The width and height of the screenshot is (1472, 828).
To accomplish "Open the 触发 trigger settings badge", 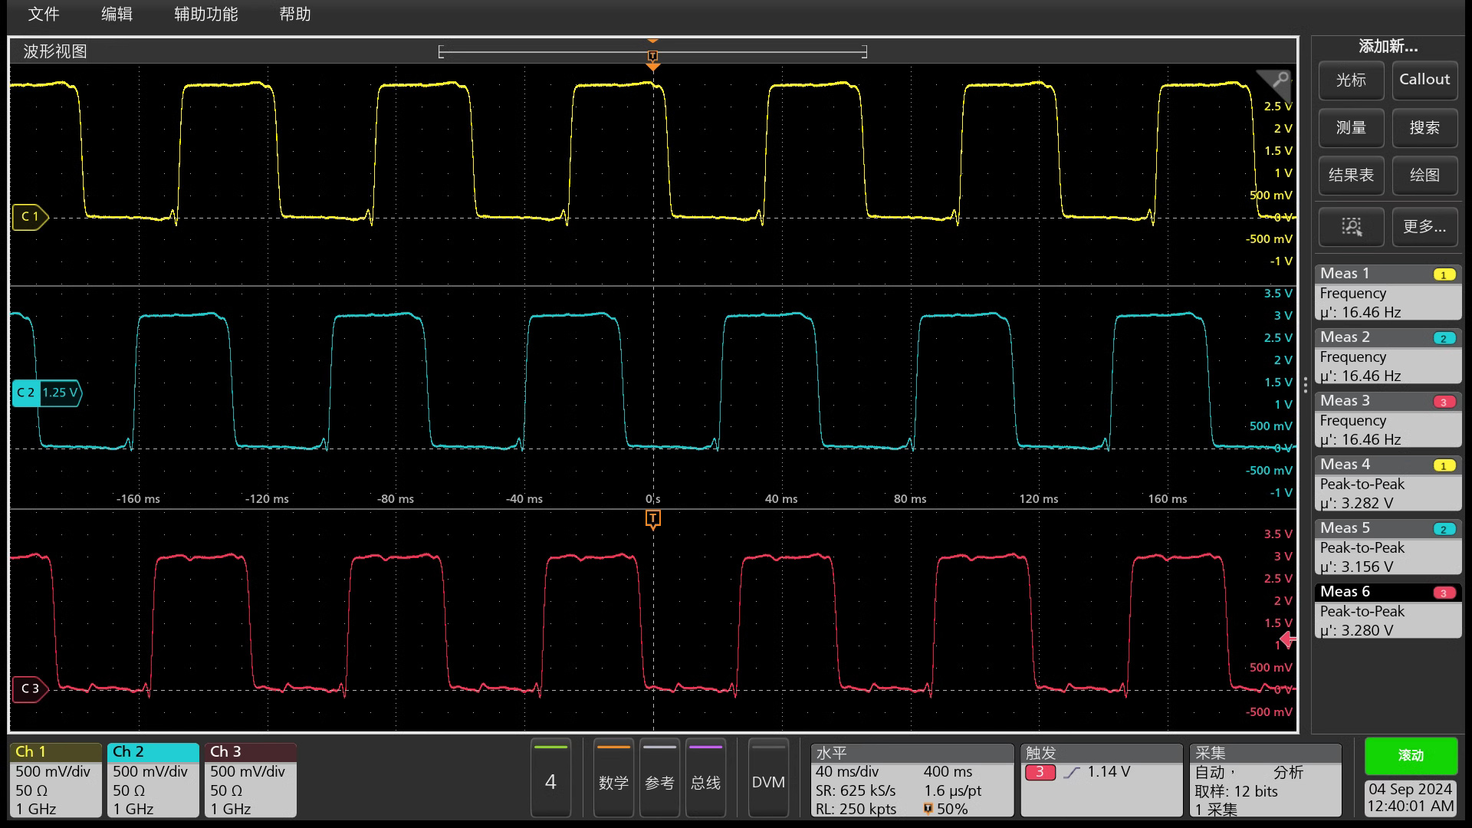I will tap(1101, 780).
